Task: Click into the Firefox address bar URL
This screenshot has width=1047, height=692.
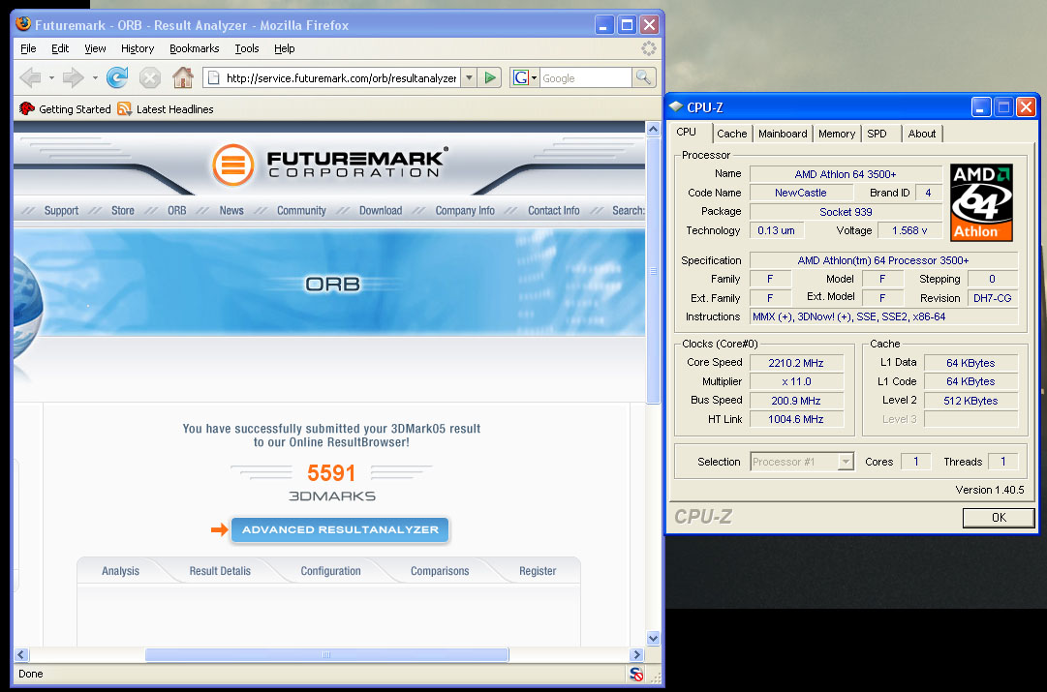Action: coord(341,78)
